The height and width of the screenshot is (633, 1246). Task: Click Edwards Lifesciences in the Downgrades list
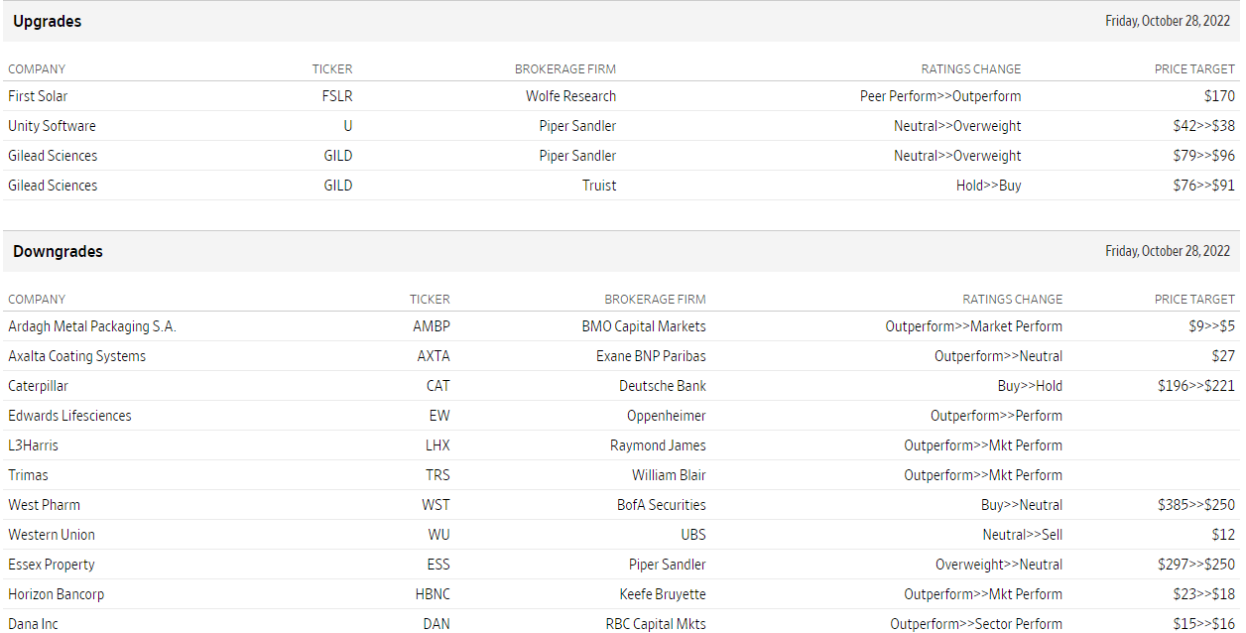(69, 416)
